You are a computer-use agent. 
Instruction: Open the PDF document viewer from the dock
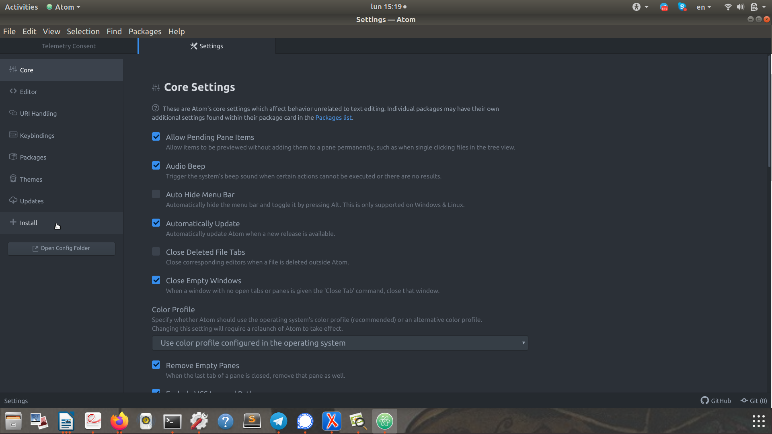pos(93,421)
